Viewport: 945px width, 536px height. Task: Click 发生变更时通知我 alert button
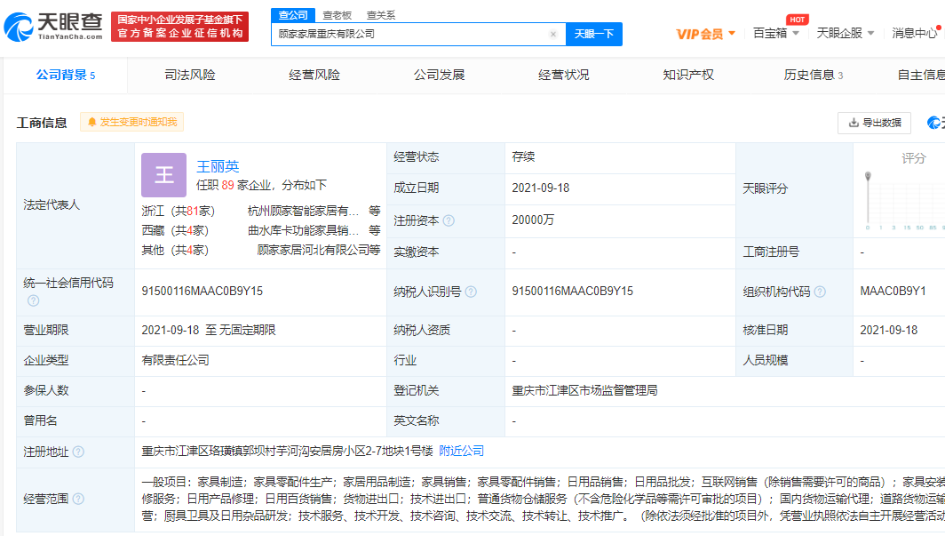pyautogui.click(x=132, y=123)
